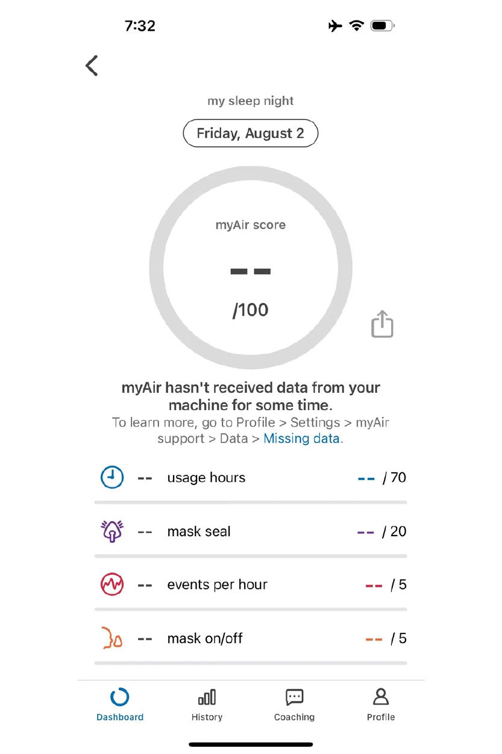Tap the myAir score ring

tap(251, 268)
